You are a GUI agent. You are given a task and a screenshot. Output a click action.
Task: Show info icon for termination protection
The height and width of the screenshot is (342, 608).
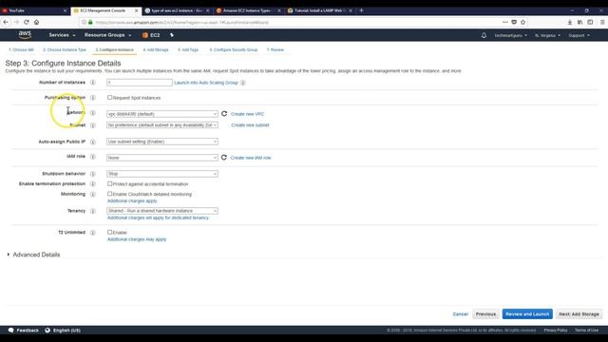[x=93, y=183]
